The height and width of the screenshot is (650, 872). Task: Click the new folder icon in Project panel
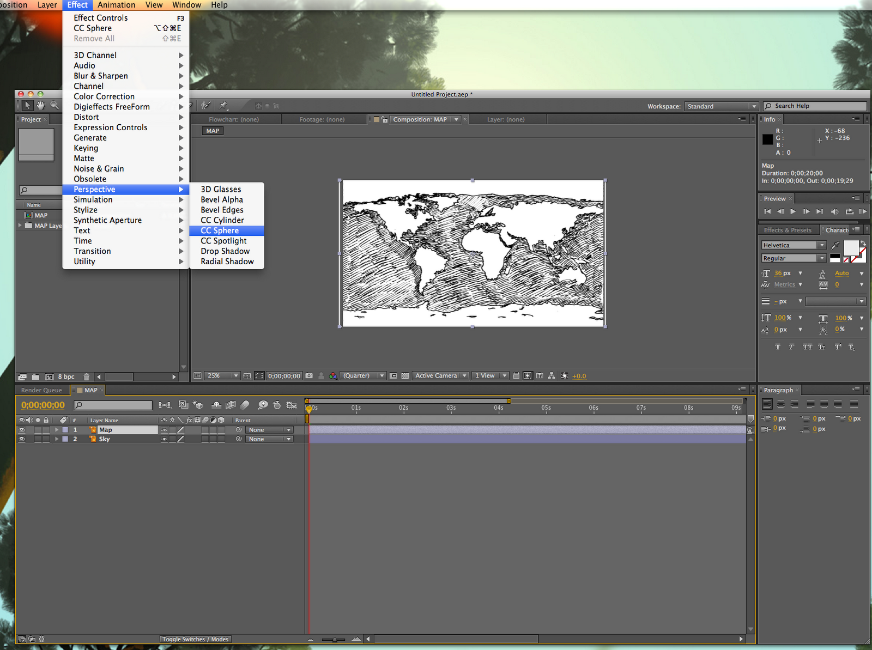(35, 376)
